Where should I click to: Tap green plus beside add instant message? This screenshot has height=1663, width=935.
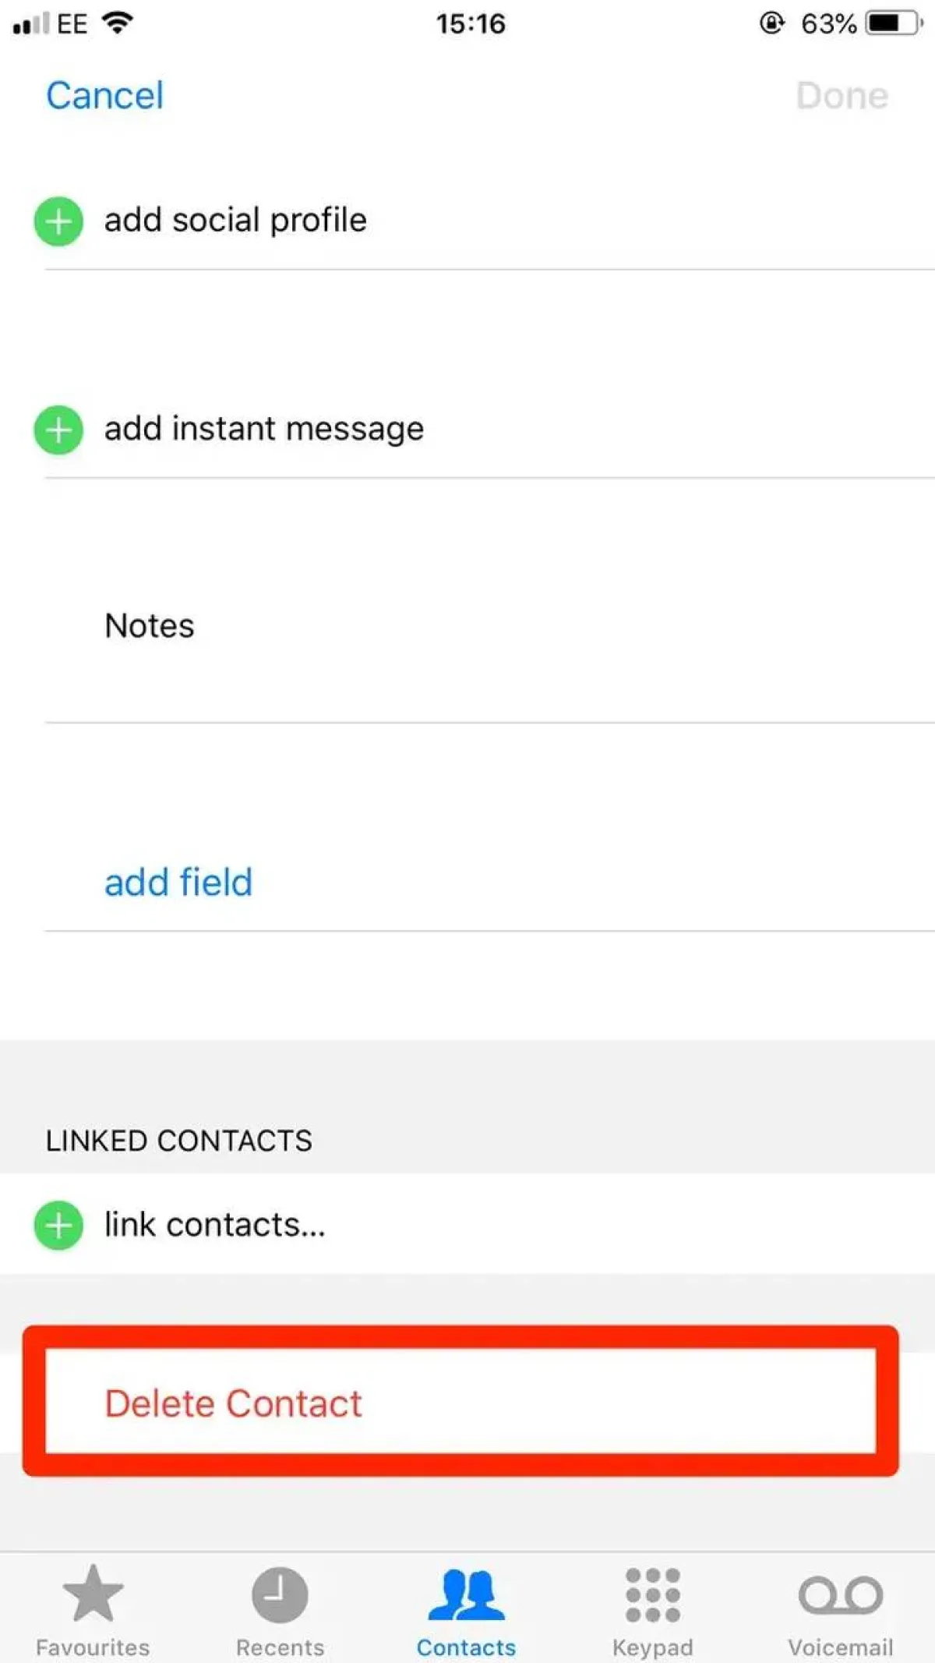coord(58,430)
